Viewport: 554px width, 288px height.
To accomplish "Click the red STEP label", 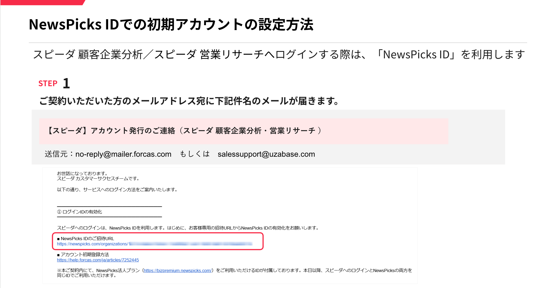I will coord(48,83).
